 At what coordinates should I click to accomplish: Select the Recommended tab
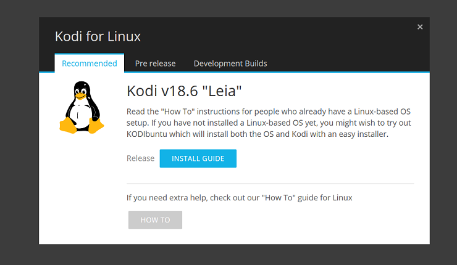click(90, 63)
